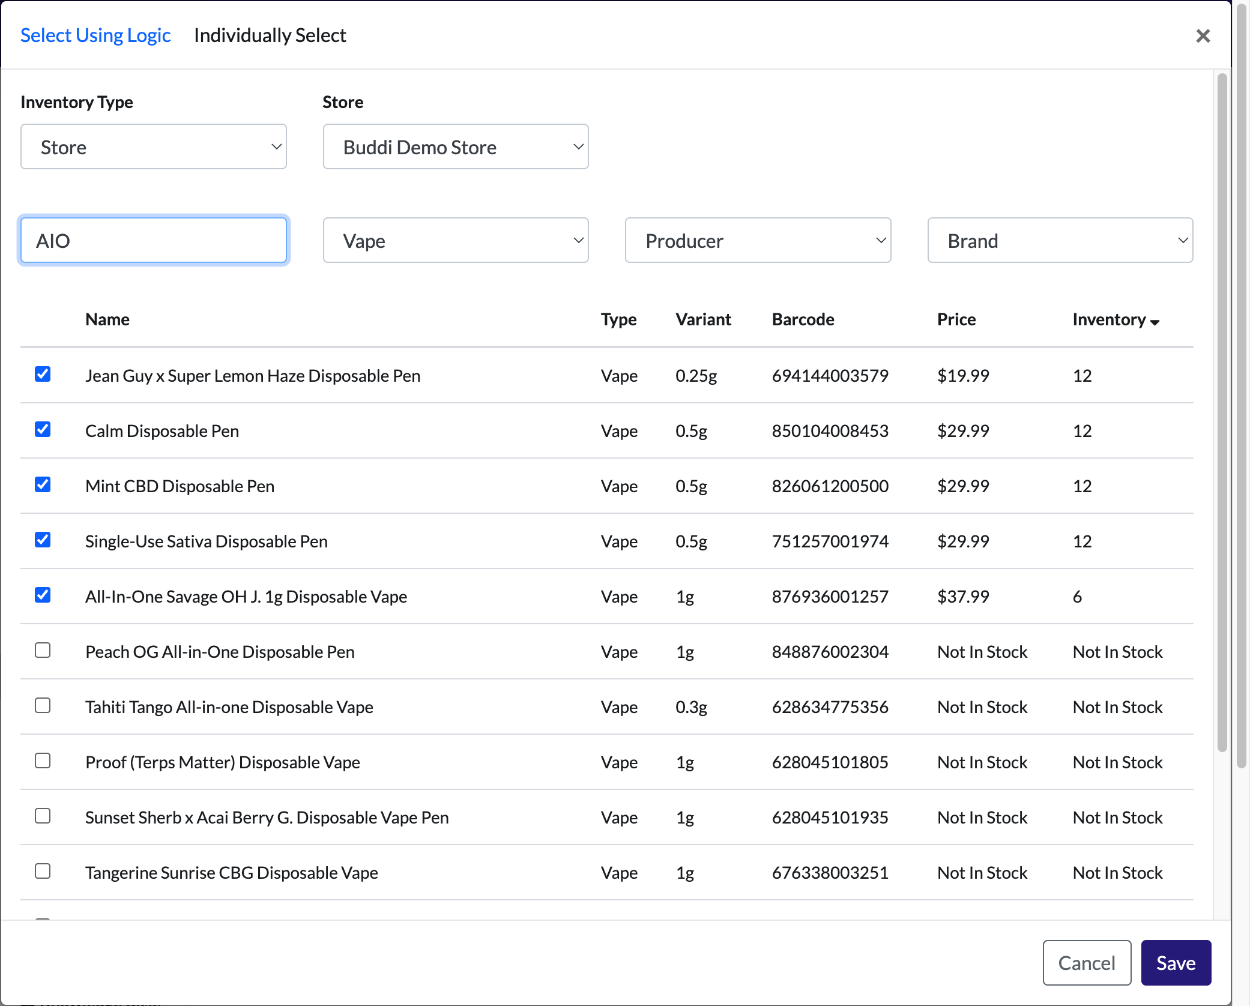Click barcode 850104008453
The width and height of the screenshot is (1250, 1006).
830,431
